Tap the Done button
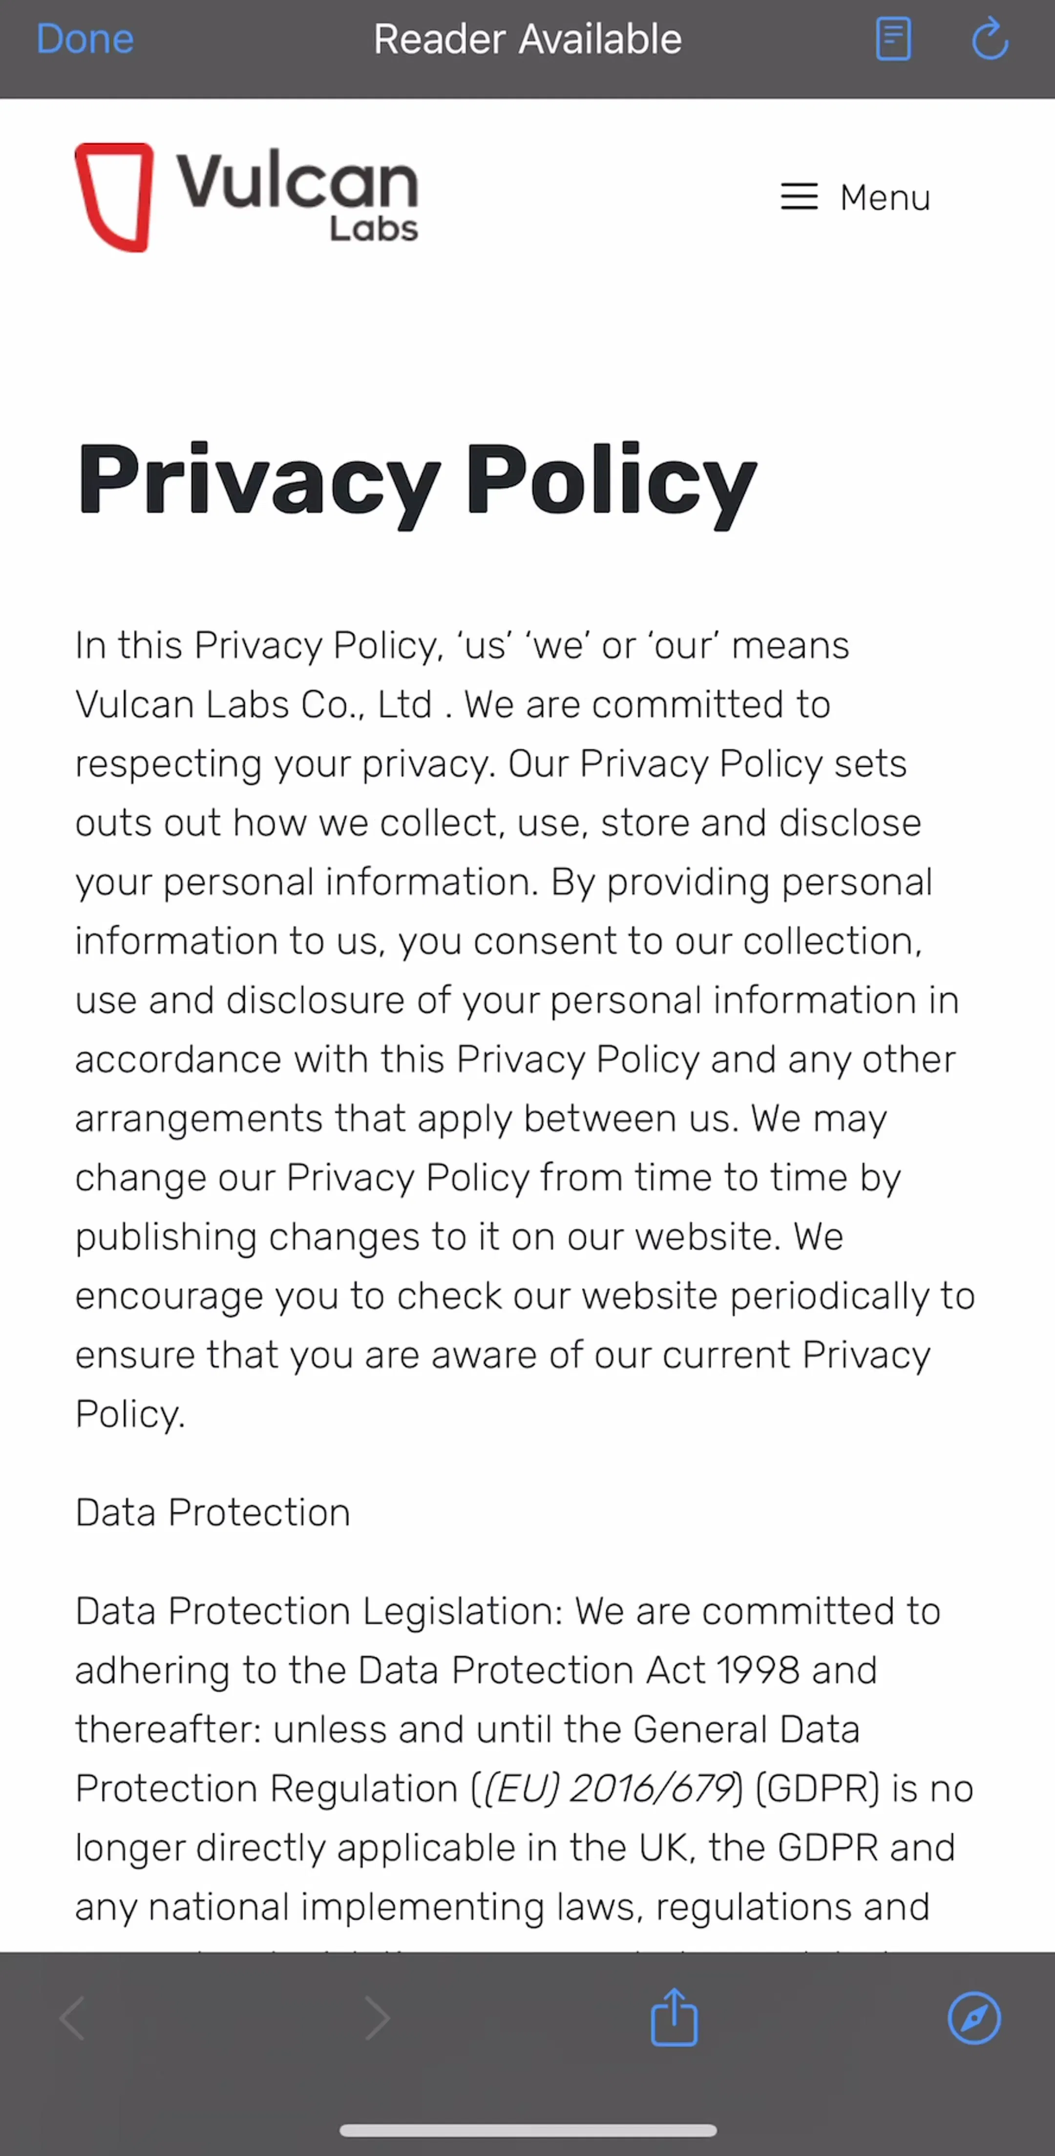This screenshot has height=2156, width=1055. 84,40
